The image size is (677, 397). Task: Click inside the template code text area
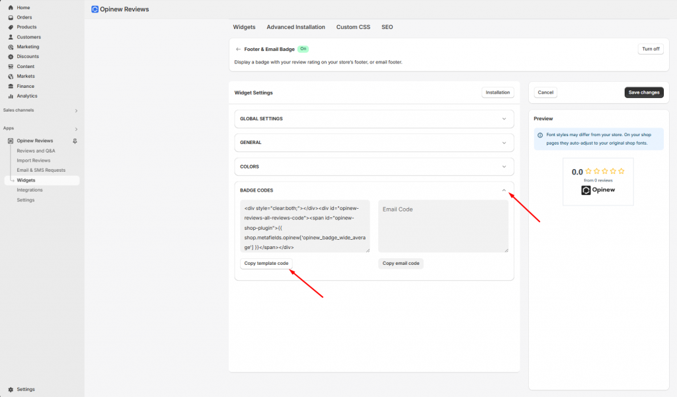[x=305, y=226]
